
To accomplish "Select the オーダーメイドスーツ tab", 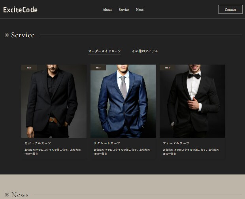I will click(x=104, y=51).
